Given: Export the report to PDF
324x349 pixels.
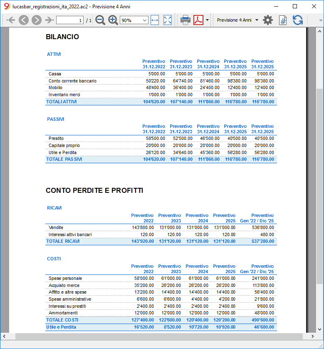Looking at the screenshot, I should 198,20.
